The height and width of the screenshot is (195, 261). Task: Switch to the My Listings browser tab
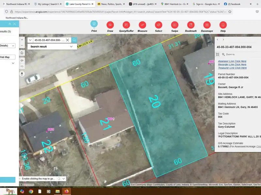click(x=48, y=4)
